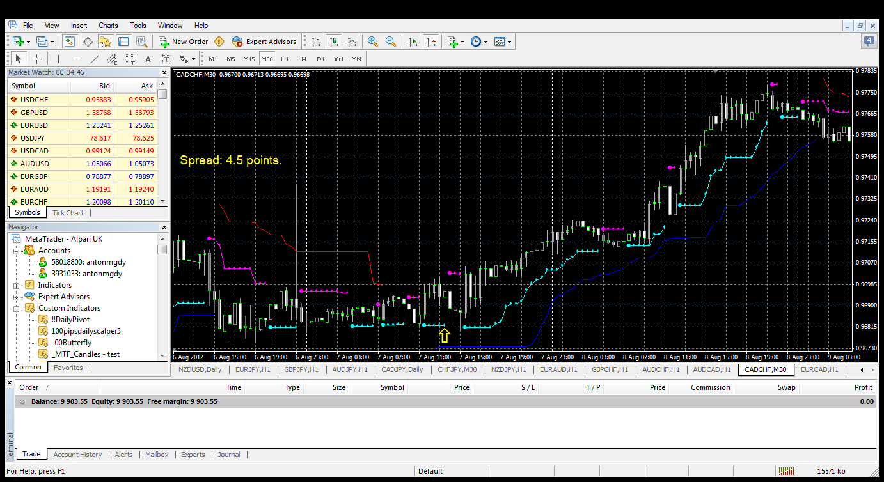Open the Periods clock icon
The image size is (884, 482).
[476, 42]
